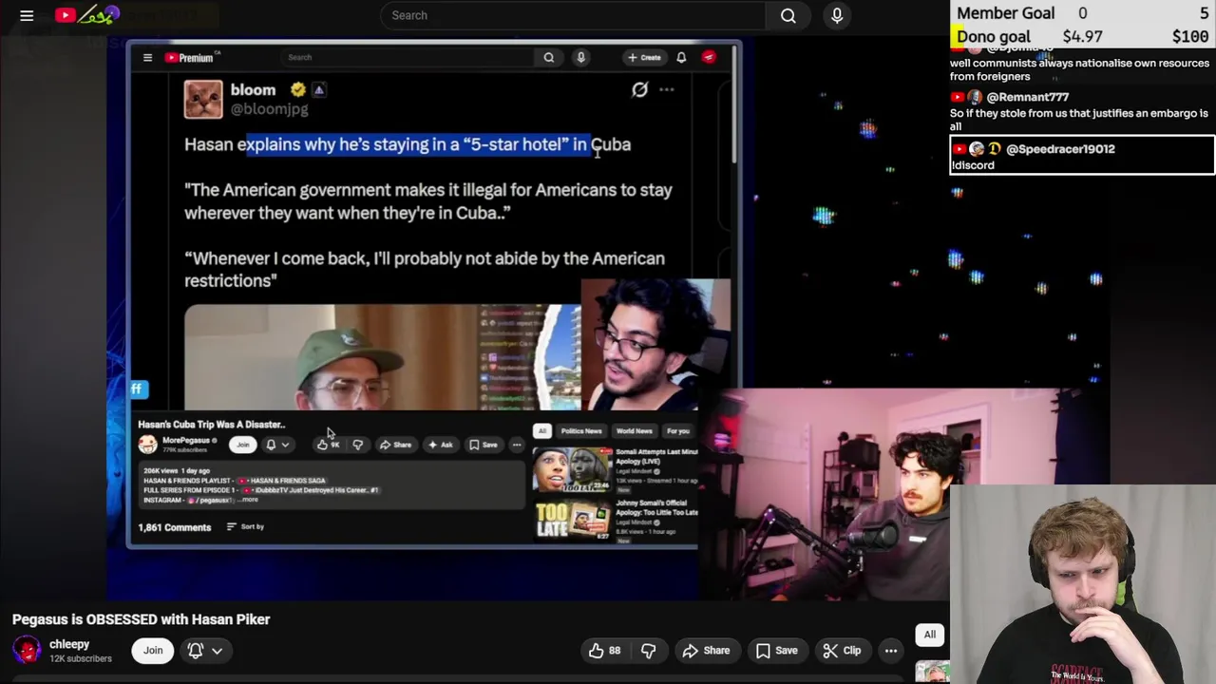Click the @bloomjpg handle
Screen dimensions: 1216x684
tap(269, 109)
